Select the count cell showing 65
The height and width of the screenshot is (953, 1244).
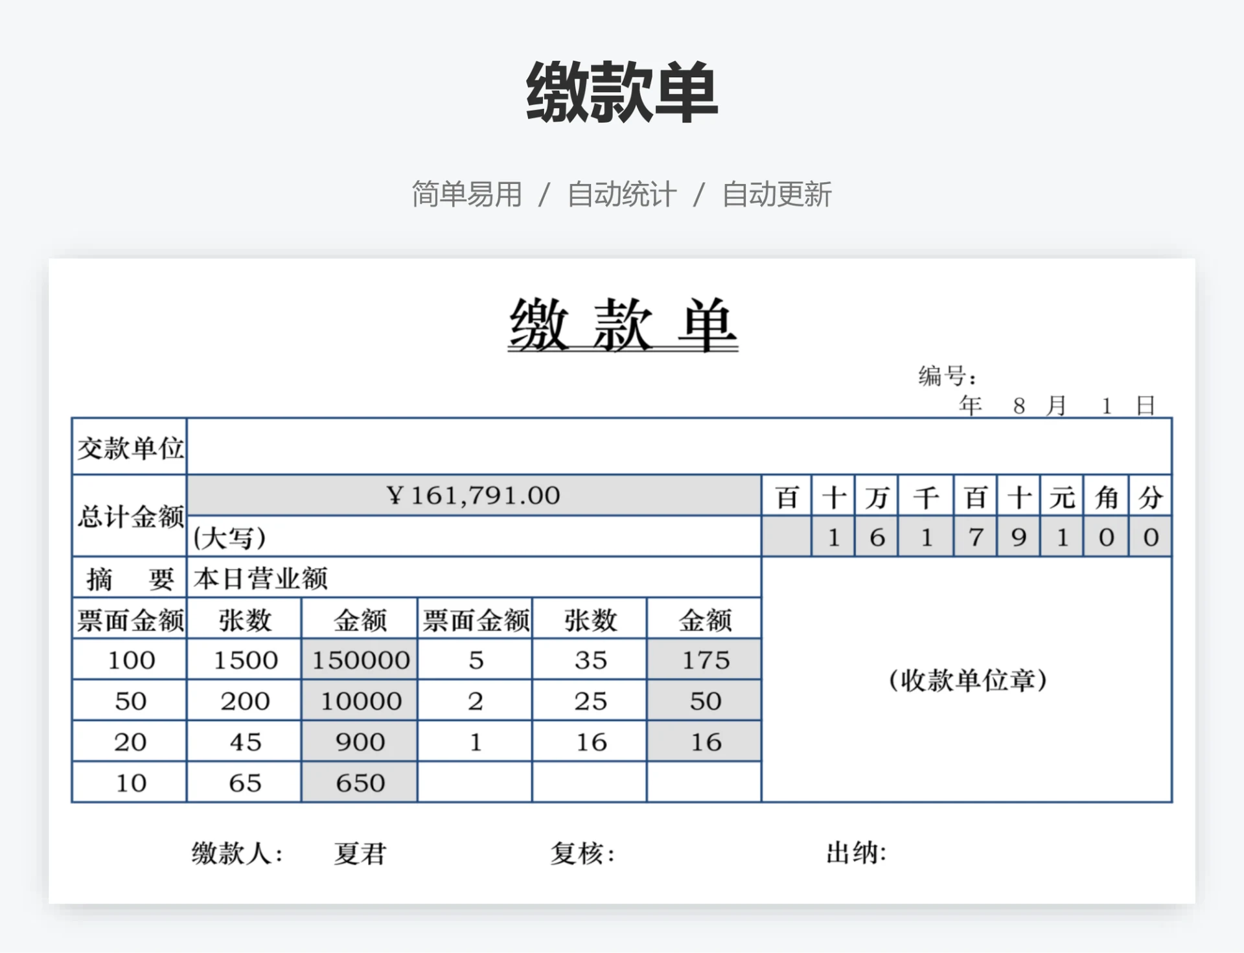pyautogui.click(x=244, y=783)
